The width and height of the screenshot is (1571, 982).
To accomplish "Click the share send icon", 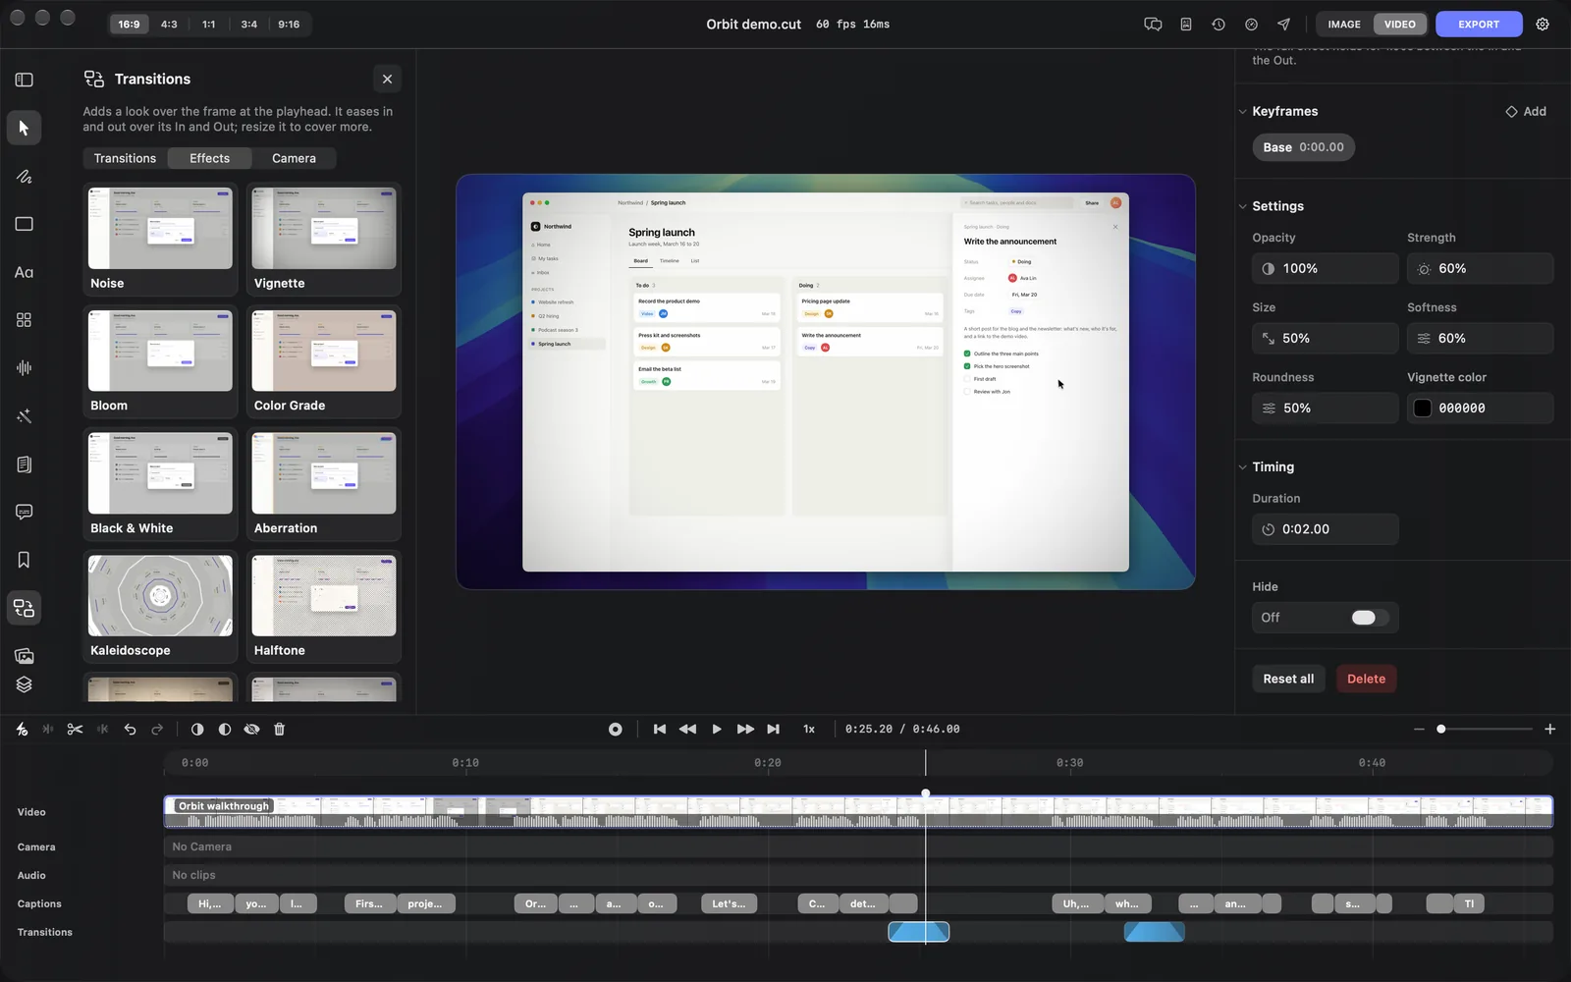I will 1283,24.
